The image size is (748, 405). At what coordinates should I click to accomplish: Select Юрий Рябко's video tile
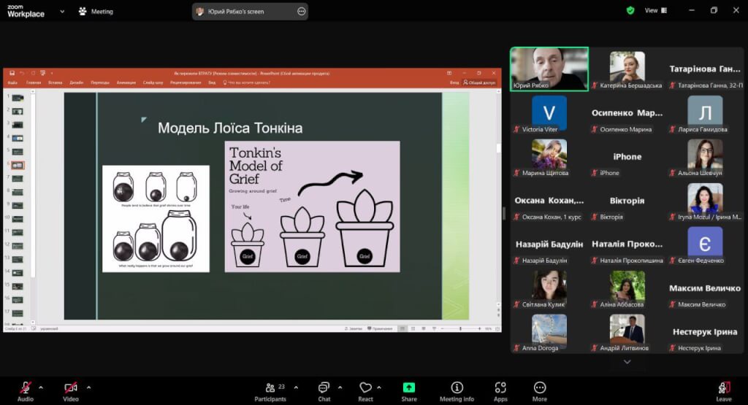tap(549, 69)
